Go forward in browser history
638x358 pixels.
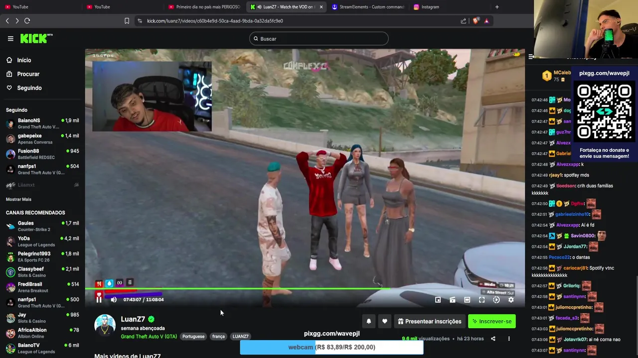tap(17, 21)
